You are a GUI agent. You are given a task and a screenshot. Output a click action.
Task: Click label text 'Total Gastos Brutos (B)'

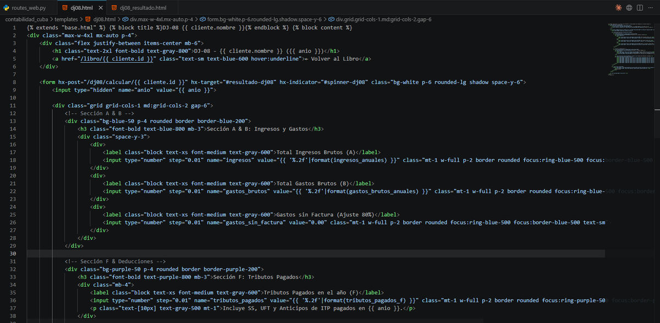click(312, 183)
